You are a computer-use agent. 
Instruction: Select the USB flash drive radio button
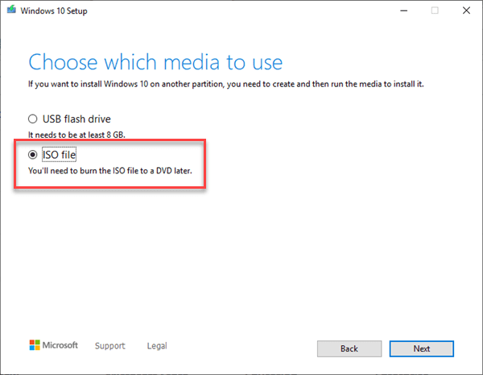(33, 119)
